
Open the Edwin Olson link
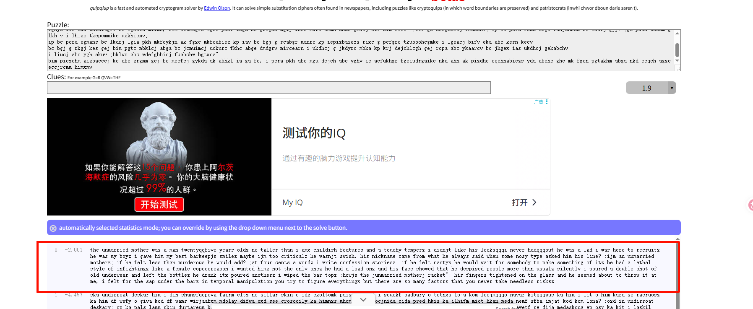217,8
